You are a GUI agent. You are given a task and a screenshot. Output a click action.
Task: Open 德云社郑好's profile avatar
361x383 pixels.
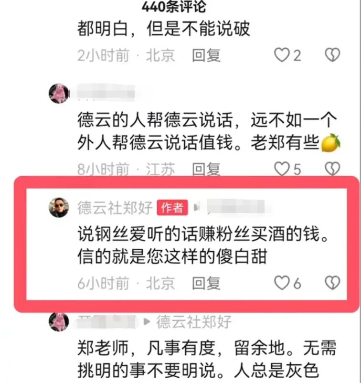(59, 207)
